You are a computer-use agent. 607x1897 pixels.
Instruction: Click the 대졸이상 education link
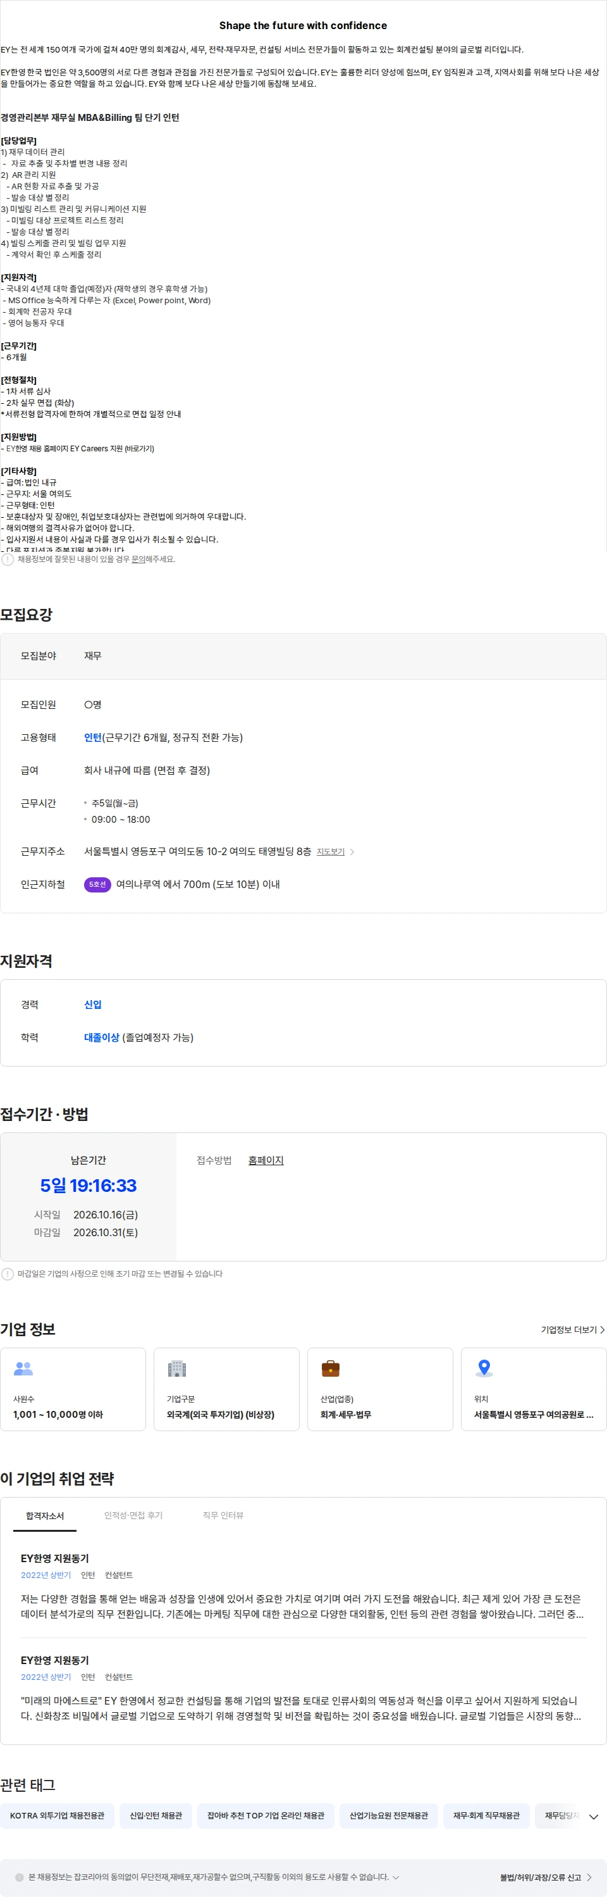tap(102, 1037)
